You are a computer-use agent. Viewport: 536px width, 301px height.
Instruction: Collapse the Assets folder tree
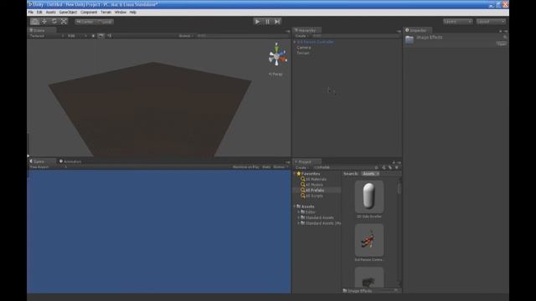pyautogui.click(x=295, y=207)
